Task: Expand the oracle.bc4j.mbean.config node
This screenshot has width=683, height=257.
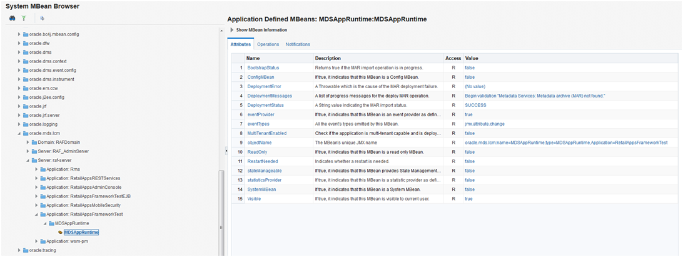Action: [19, 34]
